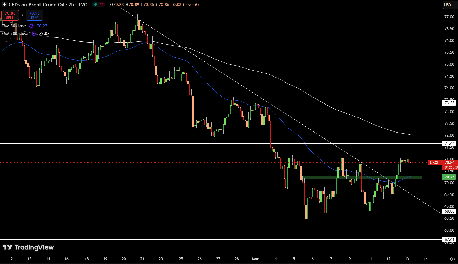Collapse the indicator legend with the arrow
The height and width of the screenshot is (264, 458).
(x=6, y=41)
